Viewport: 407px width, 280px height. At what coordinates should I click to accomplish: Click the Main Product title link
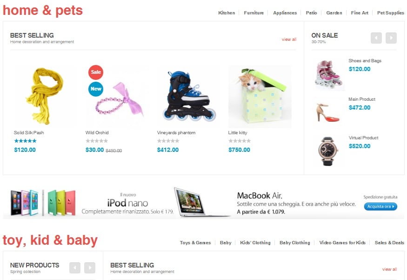[x=362, y=99]
